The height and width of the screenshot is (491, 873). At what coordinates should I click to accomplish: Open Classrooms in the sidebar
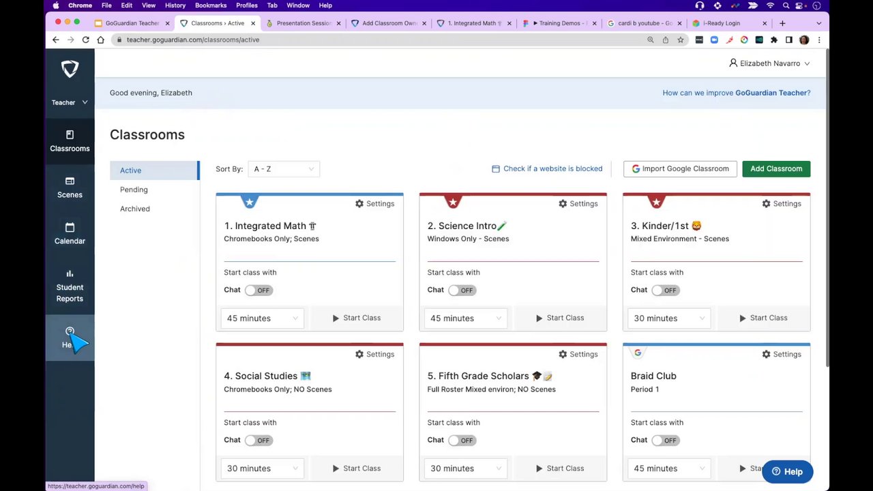coord(70,141)
